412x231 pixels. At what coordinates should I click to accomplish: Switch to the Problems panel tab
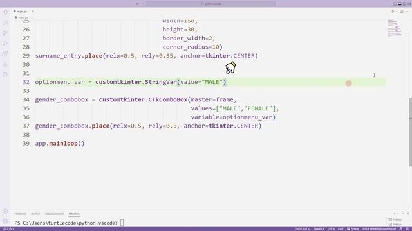point(20,214)
